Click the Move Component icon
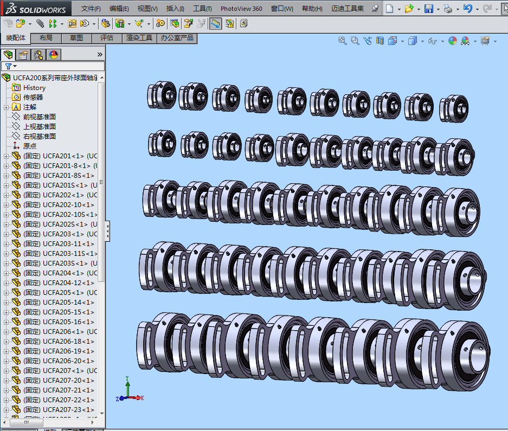 coord(85,23)
